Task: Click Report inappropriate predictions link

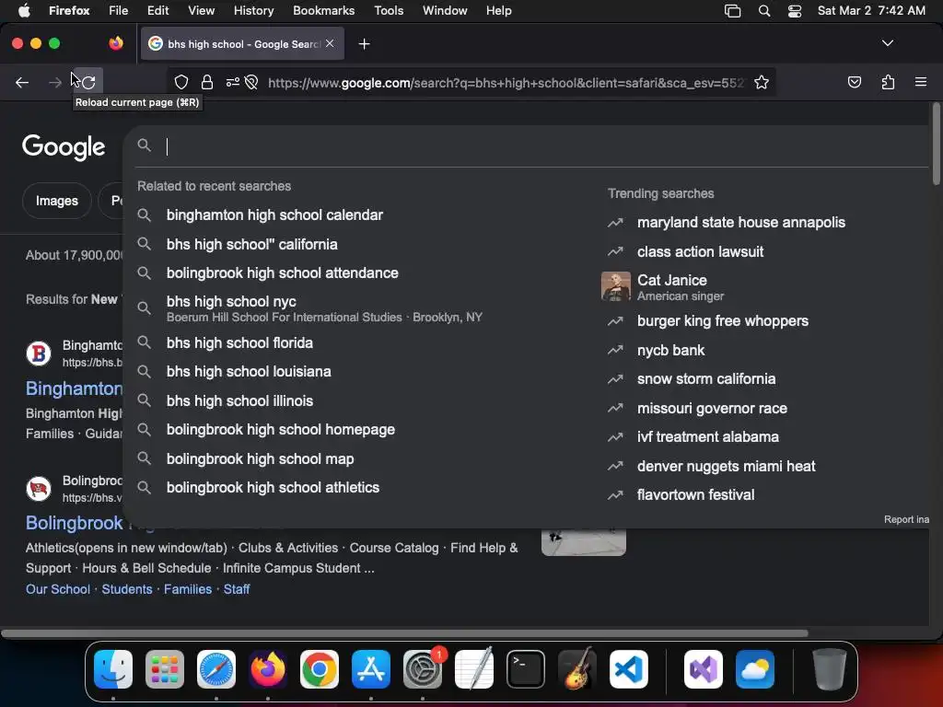Action: [x=906, y=519]
